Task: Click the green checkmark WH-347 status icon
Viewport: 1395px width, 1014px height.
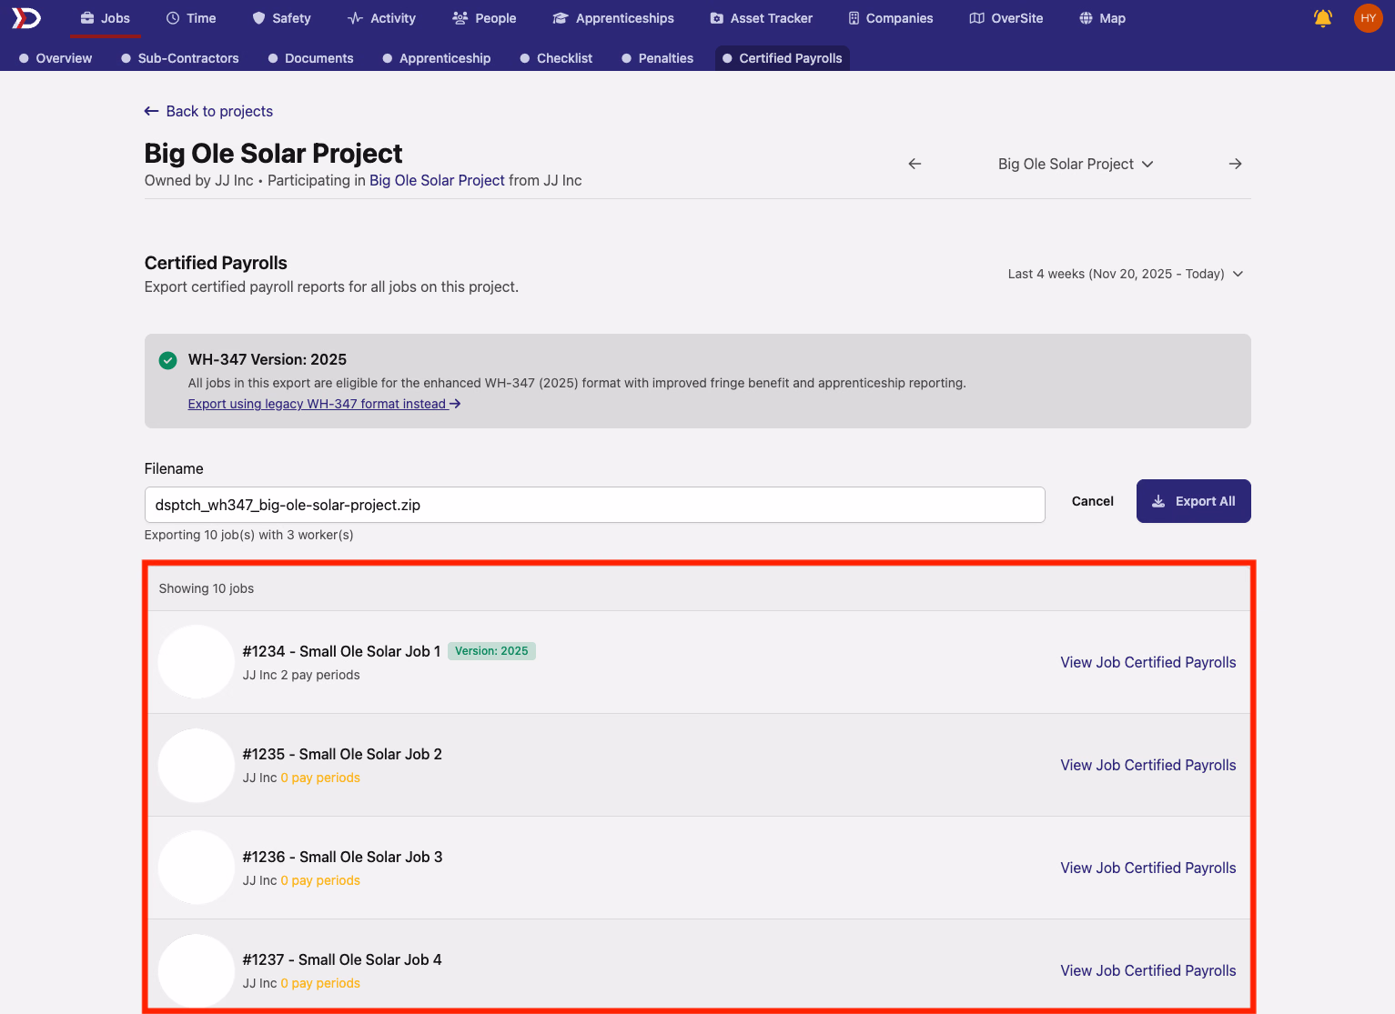Action: [x=167, y=360]
